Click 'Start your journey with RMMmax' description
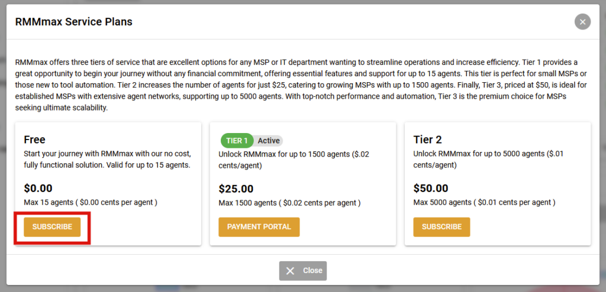This screenshot has height=292, width=606. 108,159
